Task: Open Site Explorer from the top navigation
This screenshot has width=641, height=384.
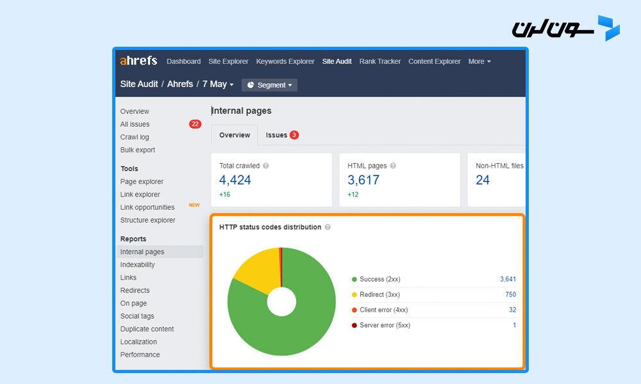Action: 229,61
